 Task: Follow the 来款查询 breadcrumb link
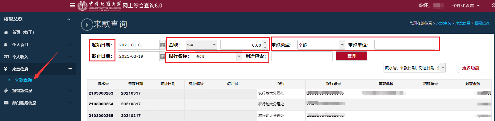(x=444, y=23)
